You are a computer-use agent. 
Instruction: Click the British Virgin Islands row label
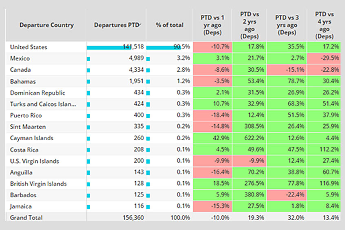(x=38, y=184)
